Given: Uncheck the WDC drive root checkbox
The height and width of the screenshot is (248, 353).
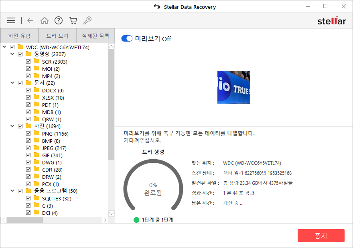Looking at the screenshot, I should tap(12, 47).
